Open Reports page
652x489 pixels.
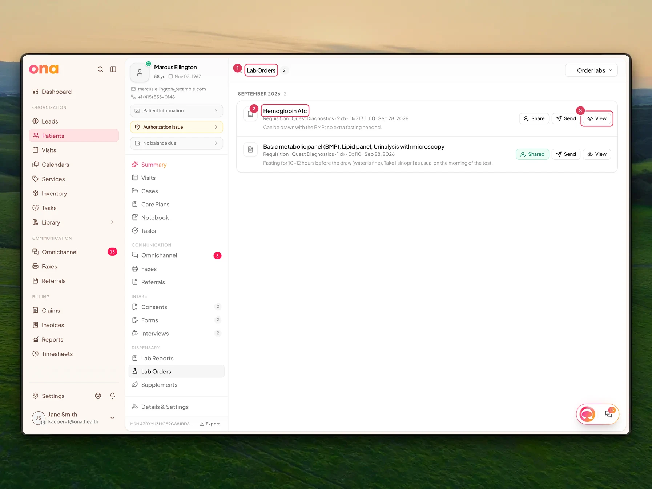pos(74,339)
